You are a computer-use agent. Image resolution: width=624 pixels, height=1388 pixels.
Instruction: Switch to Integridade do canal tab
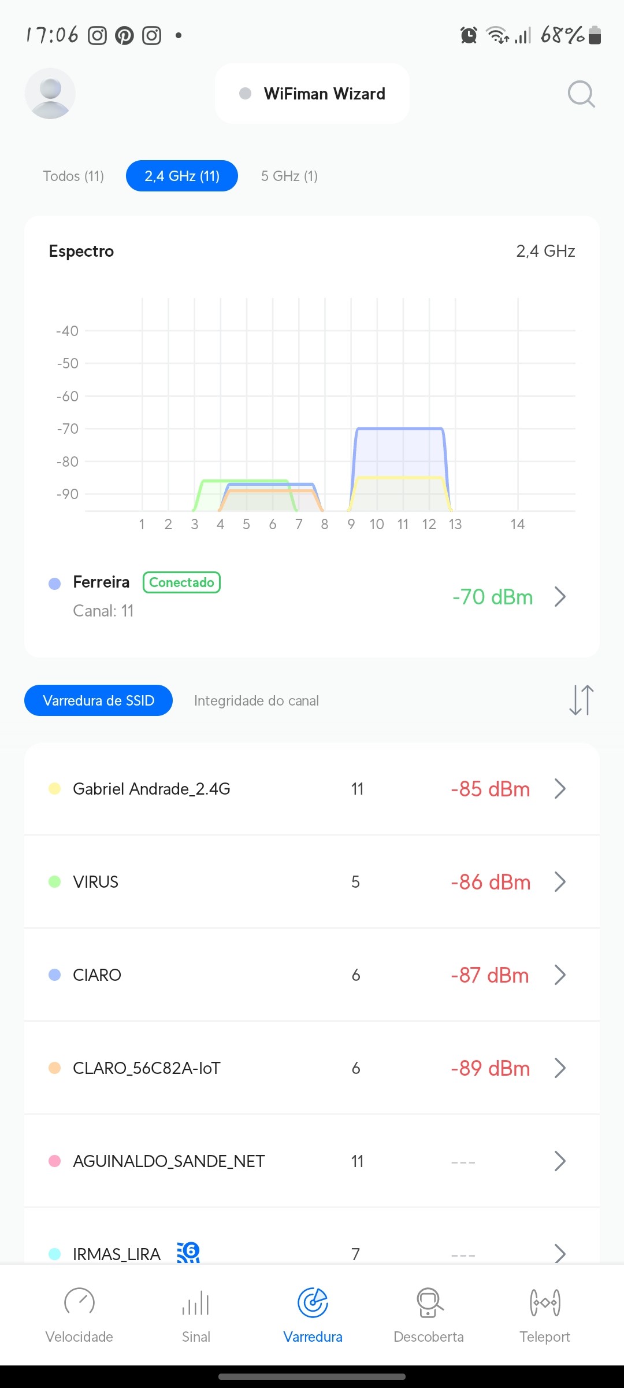(257, 700)
